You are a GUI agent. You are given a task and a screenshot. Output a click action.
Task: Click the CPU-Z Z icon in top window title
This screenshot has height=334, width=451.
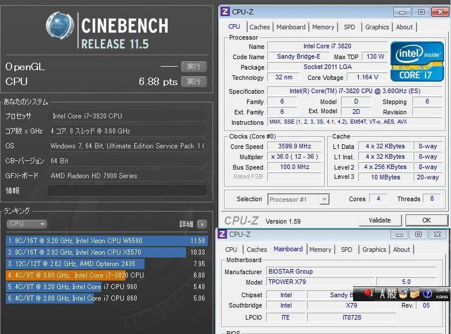click(225, 11)
